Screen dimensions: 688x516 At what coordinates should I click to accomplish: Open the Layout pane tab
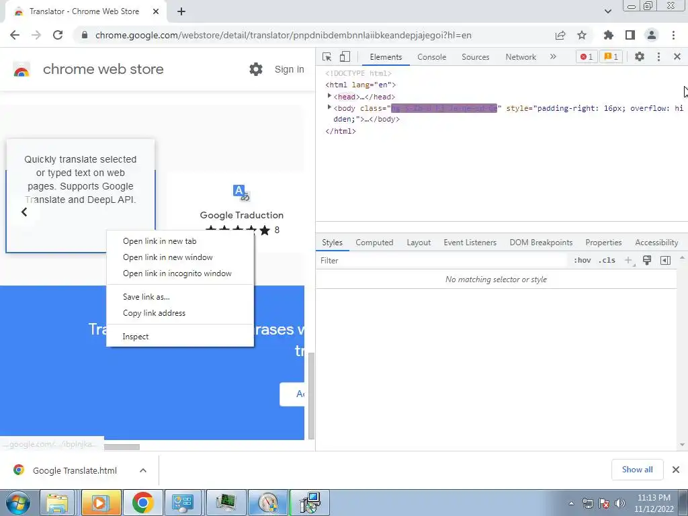click(419, 243)
